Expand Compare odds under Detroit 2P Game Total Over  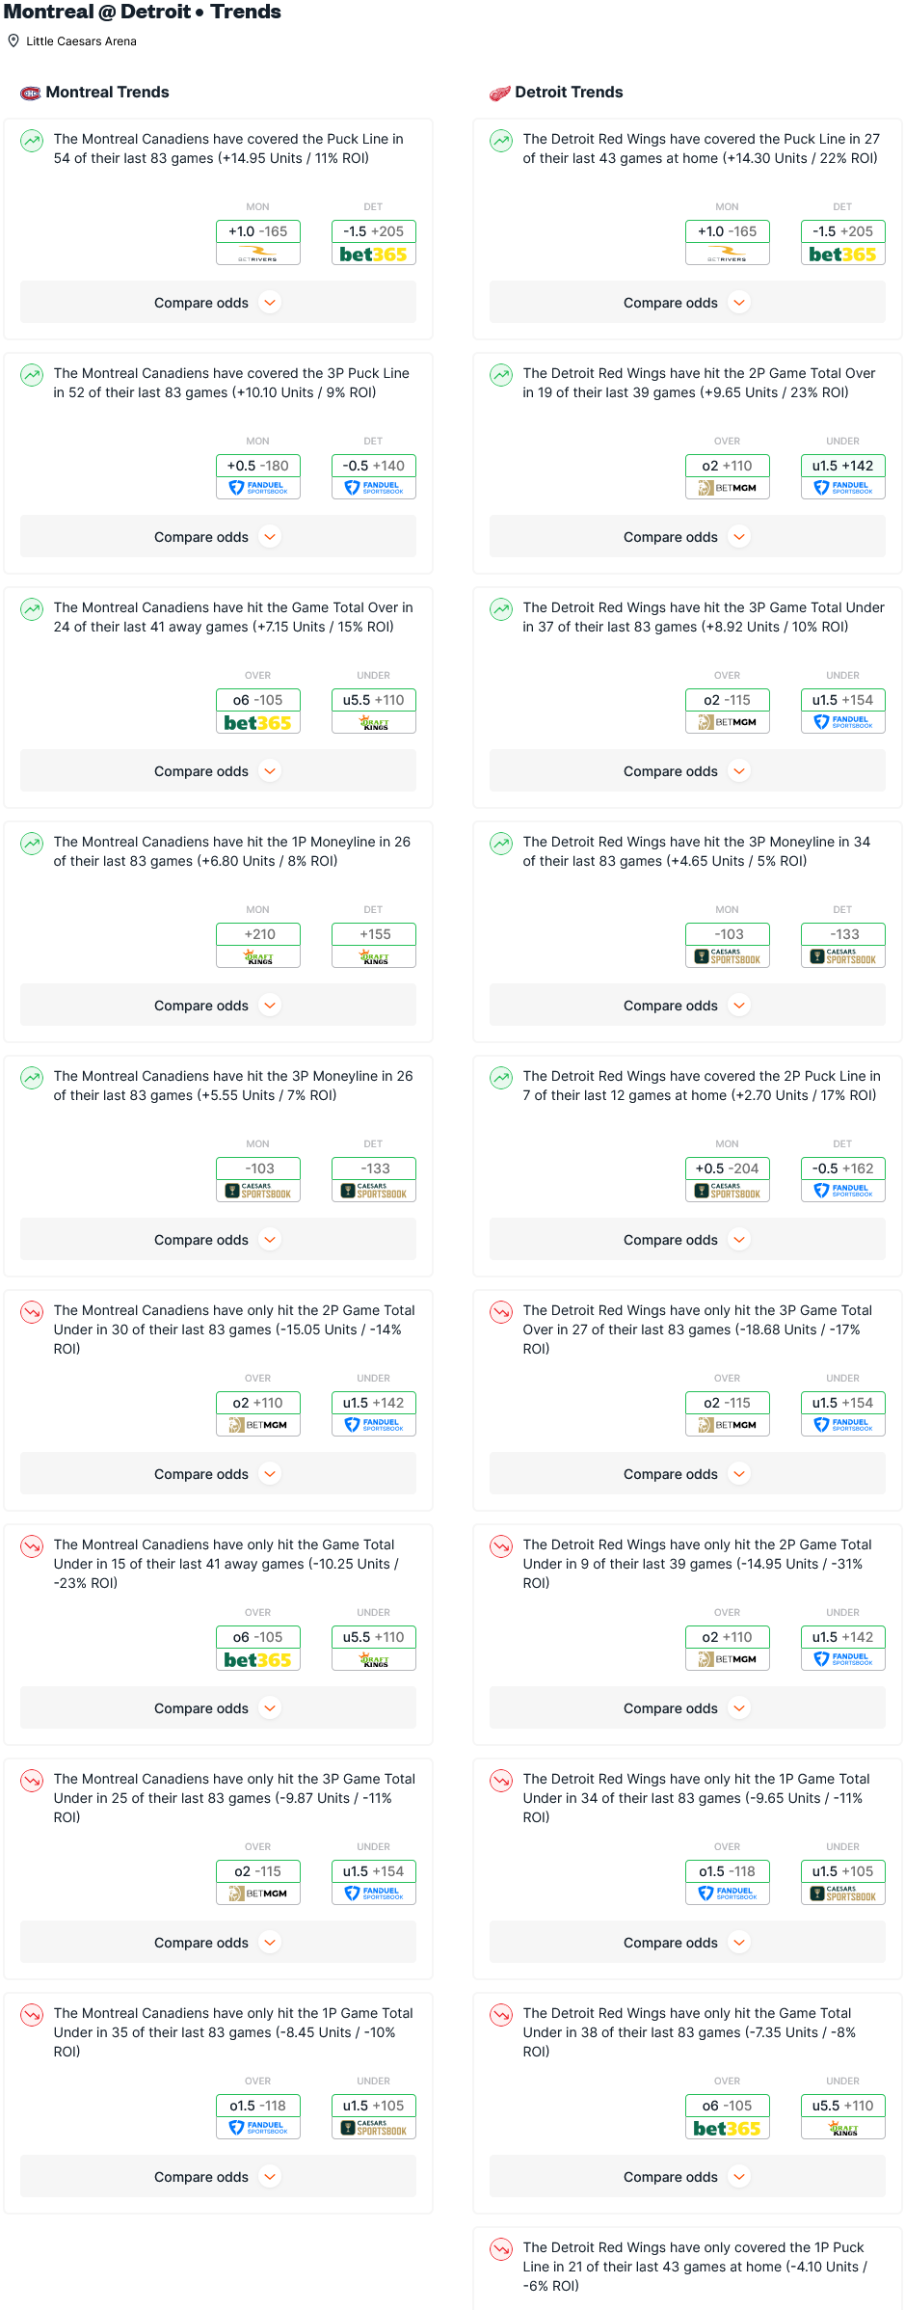pyautogui.click(x=687, y=537)
